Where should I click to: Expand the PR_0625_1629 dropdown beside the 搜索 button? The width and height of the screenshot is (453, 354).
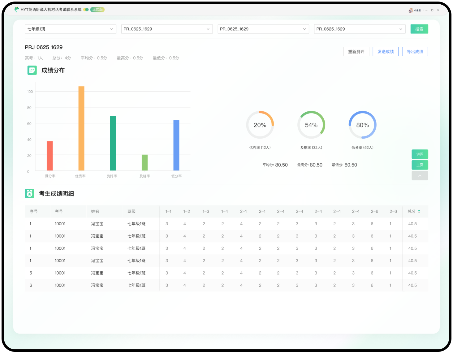[360, 29]
